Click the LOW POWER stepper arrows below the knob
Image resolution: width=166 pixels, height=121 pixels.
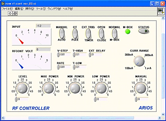tap(95, 99)
